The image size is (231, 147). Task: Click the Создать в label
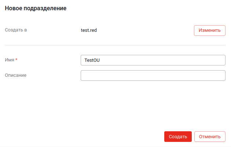16,30
